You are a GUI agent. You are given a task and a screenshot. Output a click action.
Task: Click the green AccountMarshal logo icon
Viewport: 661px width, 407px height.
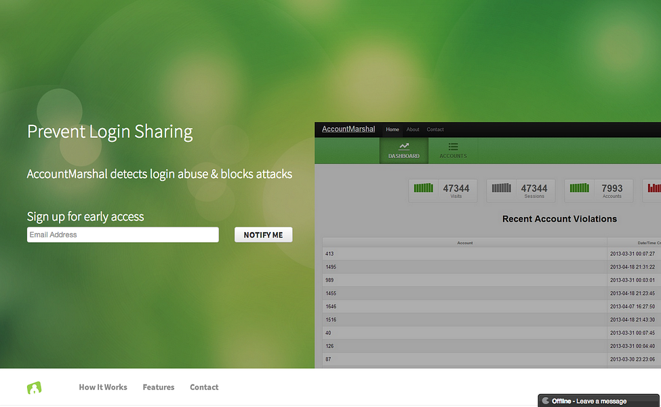(x=34, y=387)
